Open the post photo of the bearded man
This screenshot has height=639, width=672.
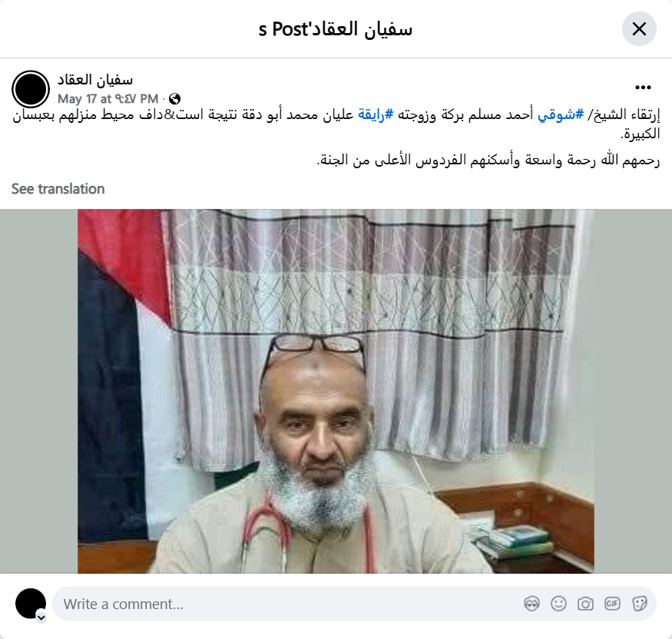[336, 391]
